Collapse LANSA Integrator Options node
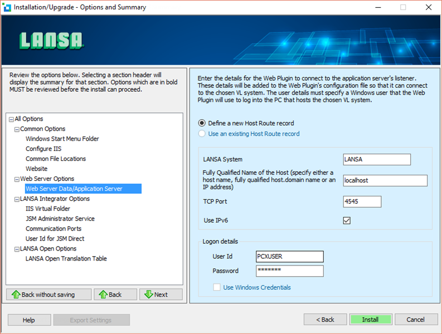The image size is (442, 334). pyautogui.click(x=17, y=199)
